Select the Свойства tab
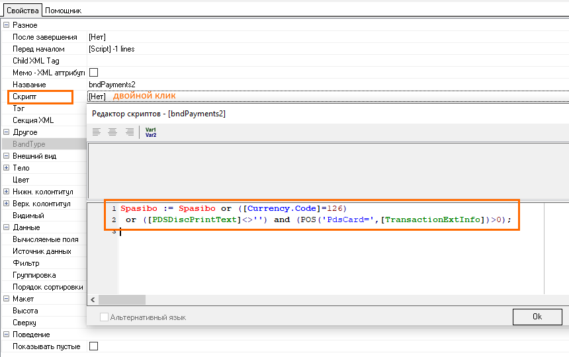Viewport: 569px width, 357px height. [x=21, y=11]
